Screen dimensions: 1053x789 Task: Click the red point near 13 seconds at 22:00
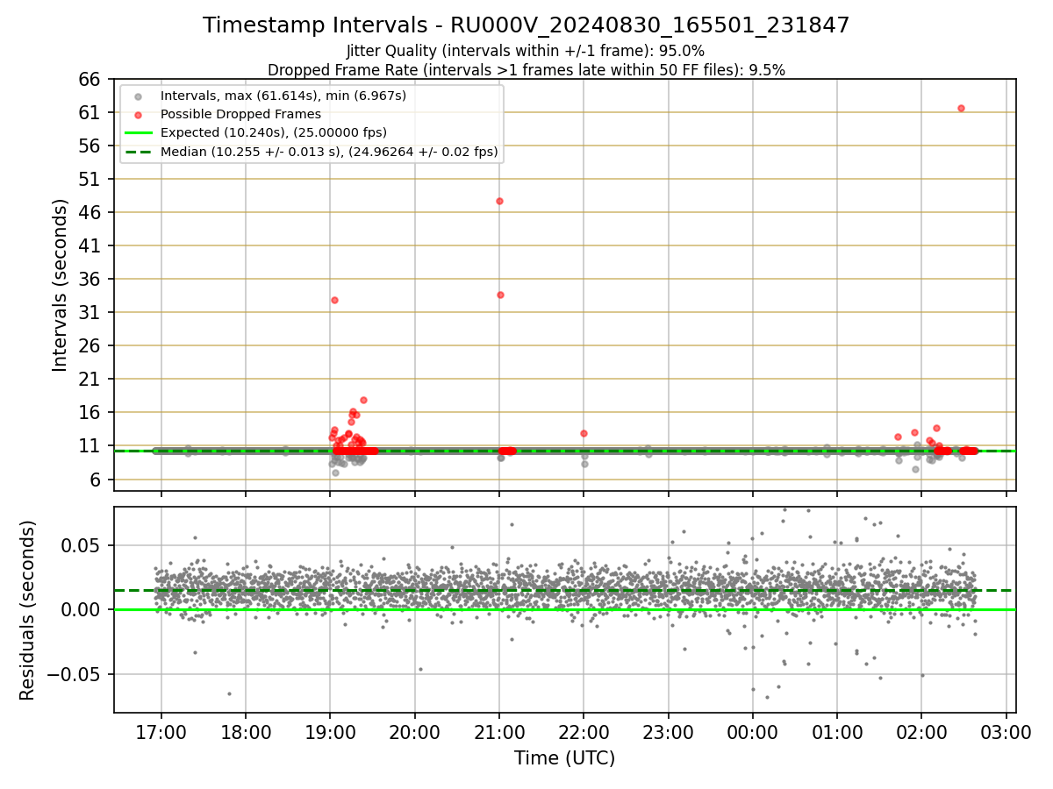(x=584, y=433)
